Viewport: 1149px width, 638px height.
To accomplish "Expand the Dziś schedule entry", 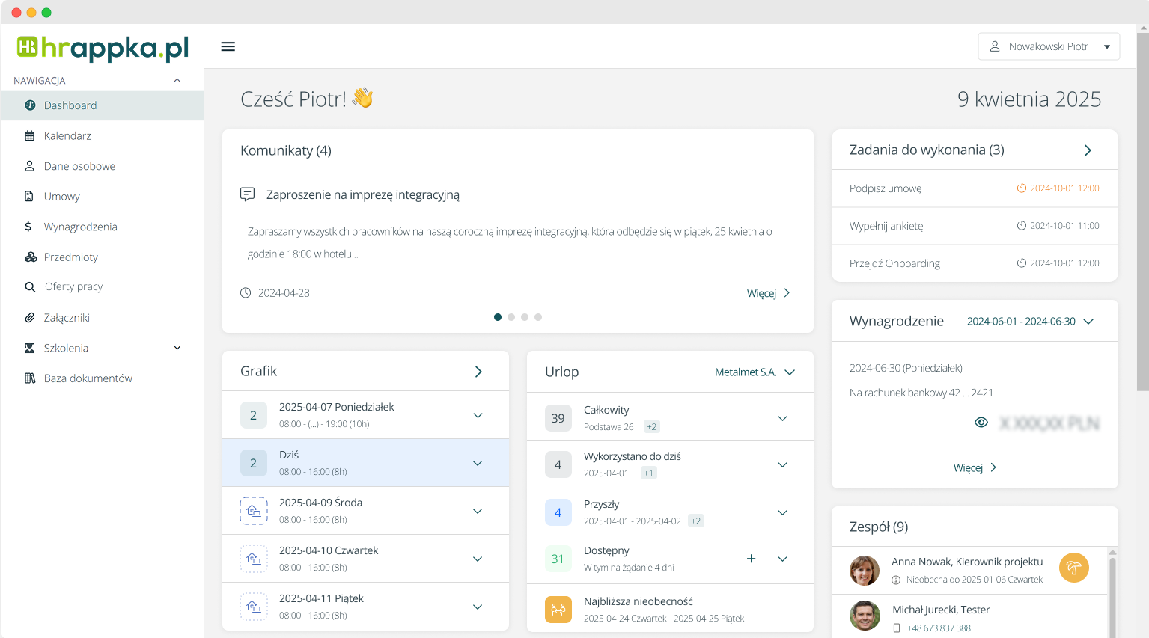I will pyautogui.click(x=478, y=463).
